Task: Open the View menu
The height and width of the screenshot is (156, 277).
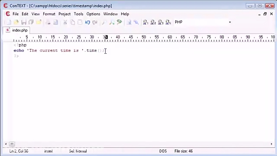Action: click(x=35, y=14)
